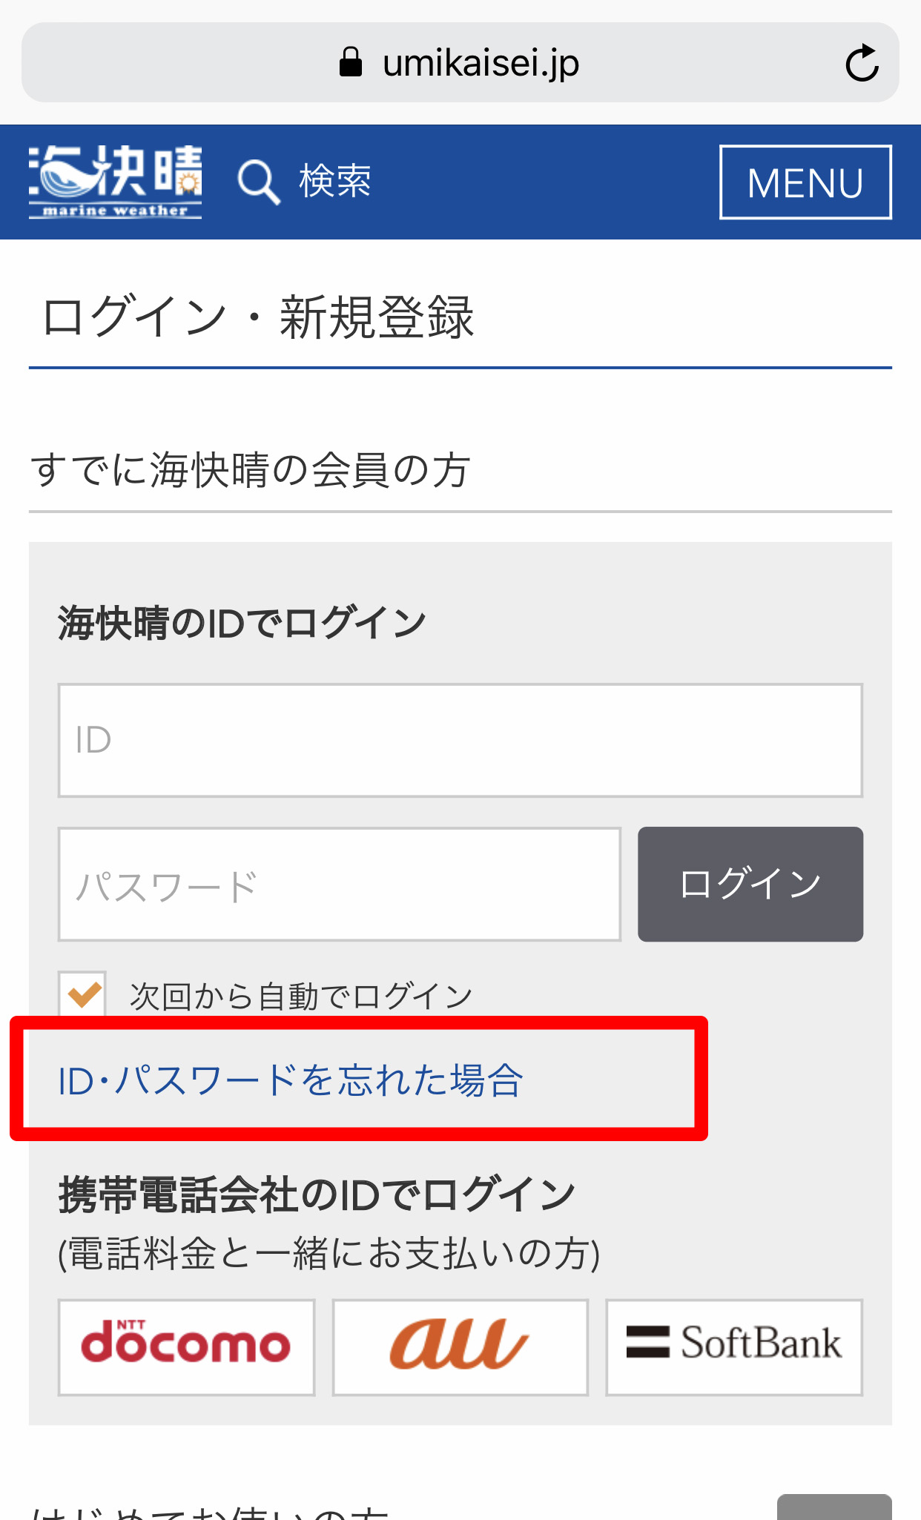Log in with the docomo logo button
This screenshot has height=1520, width=921.
click(x=186, y=1347)
